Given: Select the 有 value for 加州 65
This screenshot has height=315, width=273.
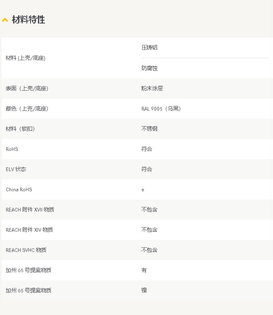Looking at the screenshot, I should pyautogui.click(x=144, y=270).
